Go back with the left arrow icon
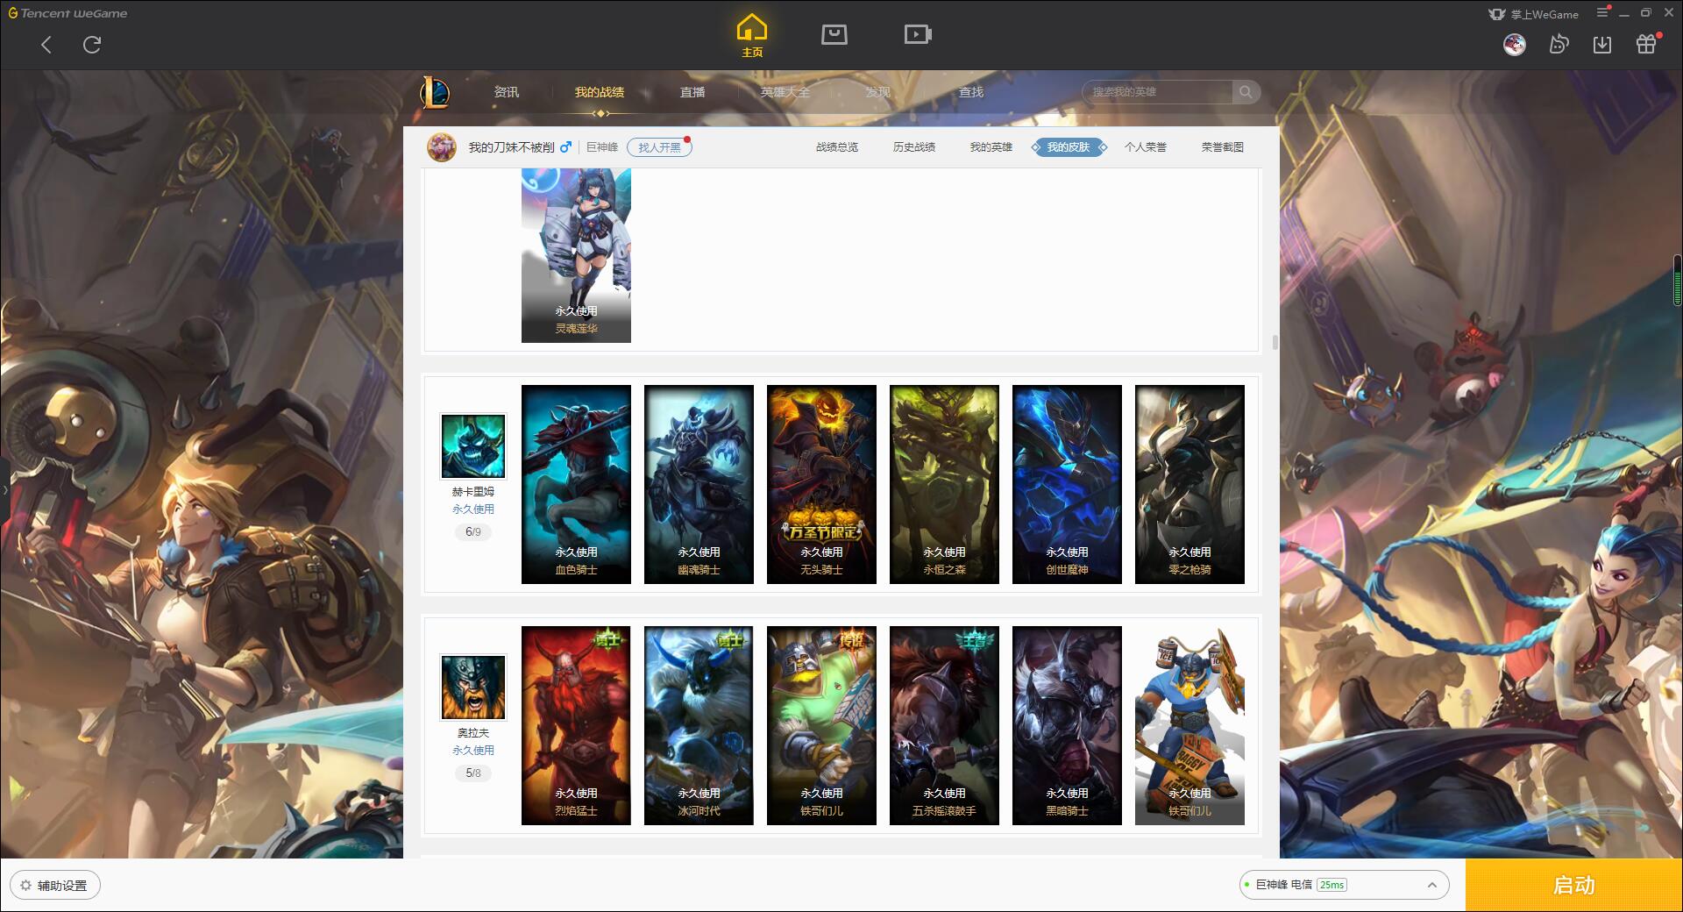The image size is (1683, 912). click(46, 45)
